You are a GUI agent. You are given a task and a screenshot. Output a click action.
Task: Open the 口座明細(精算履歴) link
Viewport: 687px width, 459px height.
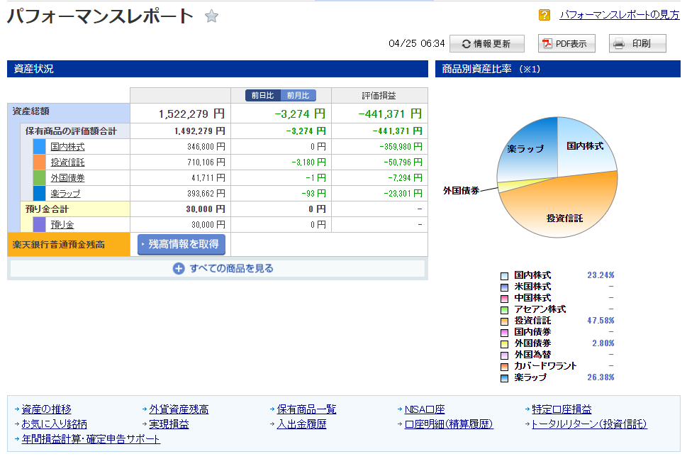[x=449, y=424]
